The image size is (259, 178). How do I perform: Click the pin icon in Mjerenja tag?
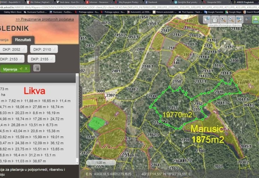[21, 68]
